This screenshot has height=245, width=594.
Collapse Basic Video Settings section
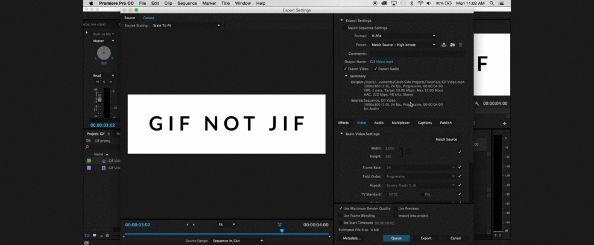[x=341, y=134]
